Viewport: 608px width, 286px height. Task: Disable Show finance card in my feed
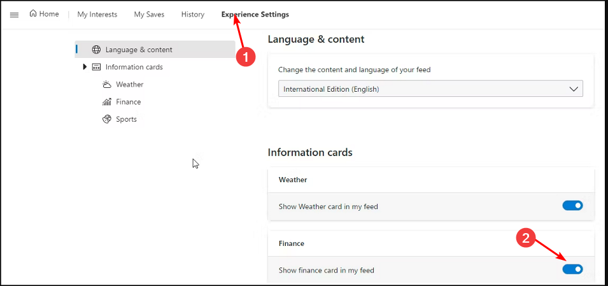[x=572, y=269]
